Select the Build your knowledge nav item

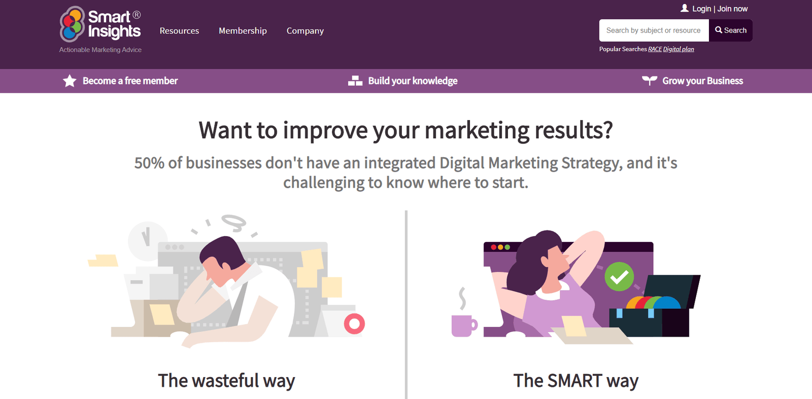pos(413,81)
